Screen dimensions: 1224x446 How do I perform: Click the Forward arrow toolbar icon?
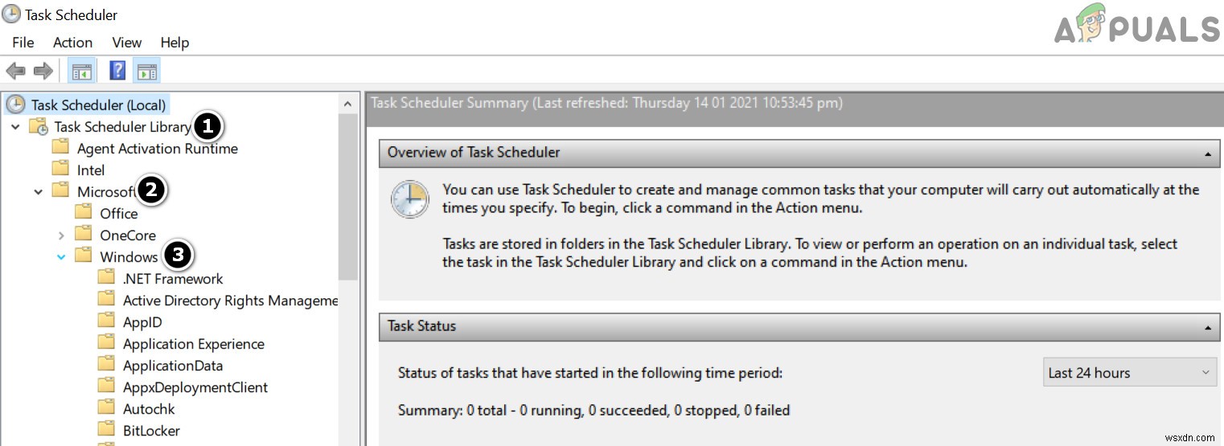click(x=42, y=71)
